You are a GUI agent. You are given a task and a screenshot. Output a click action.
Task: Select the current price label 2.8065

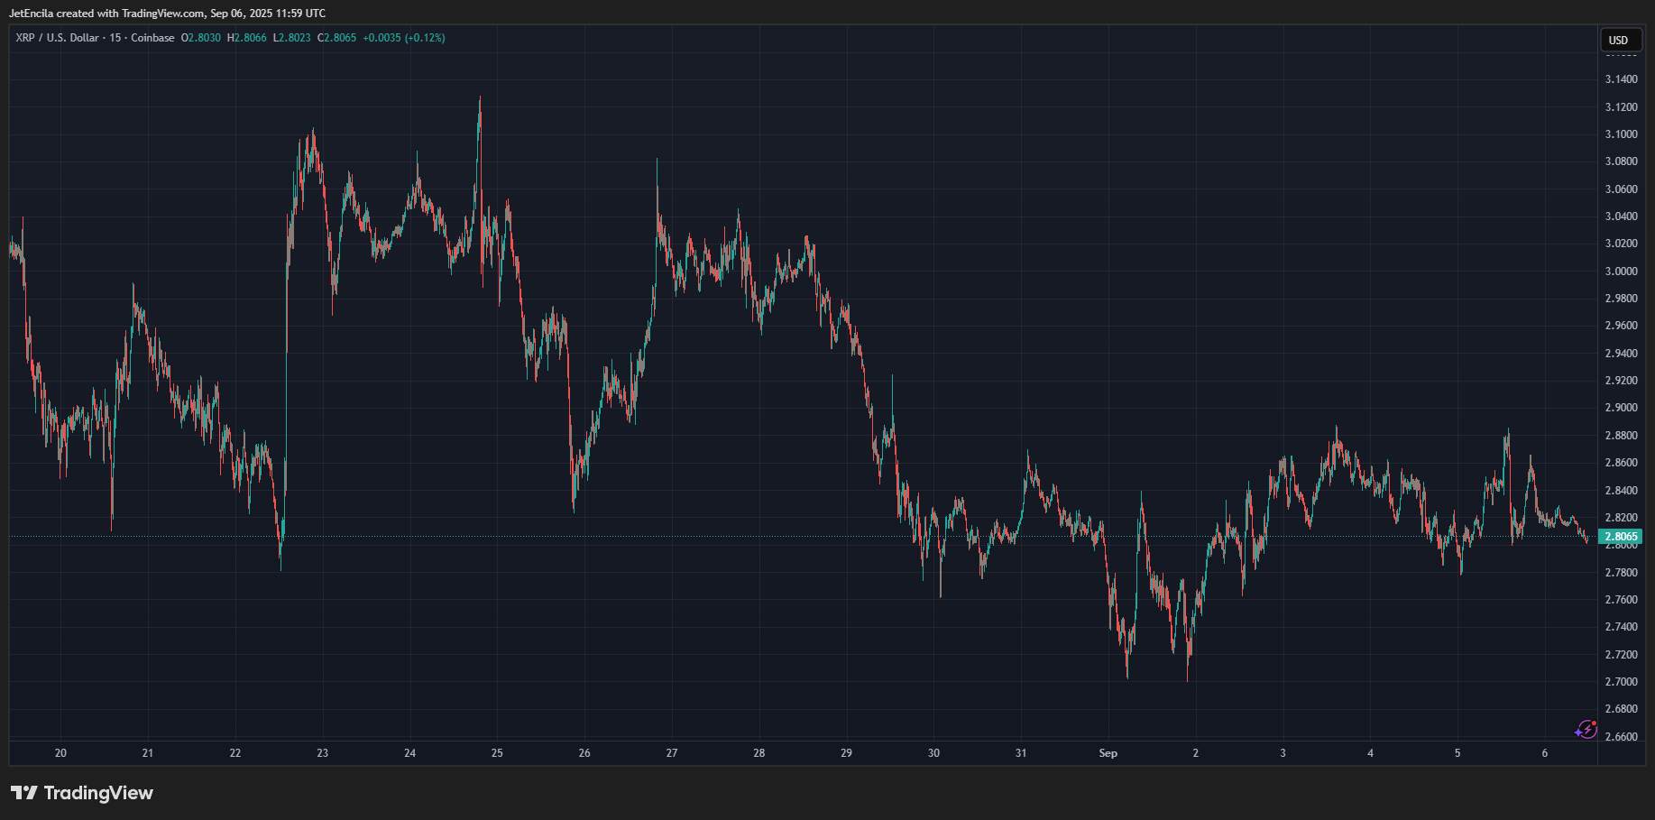click(x=1620, y=537)
